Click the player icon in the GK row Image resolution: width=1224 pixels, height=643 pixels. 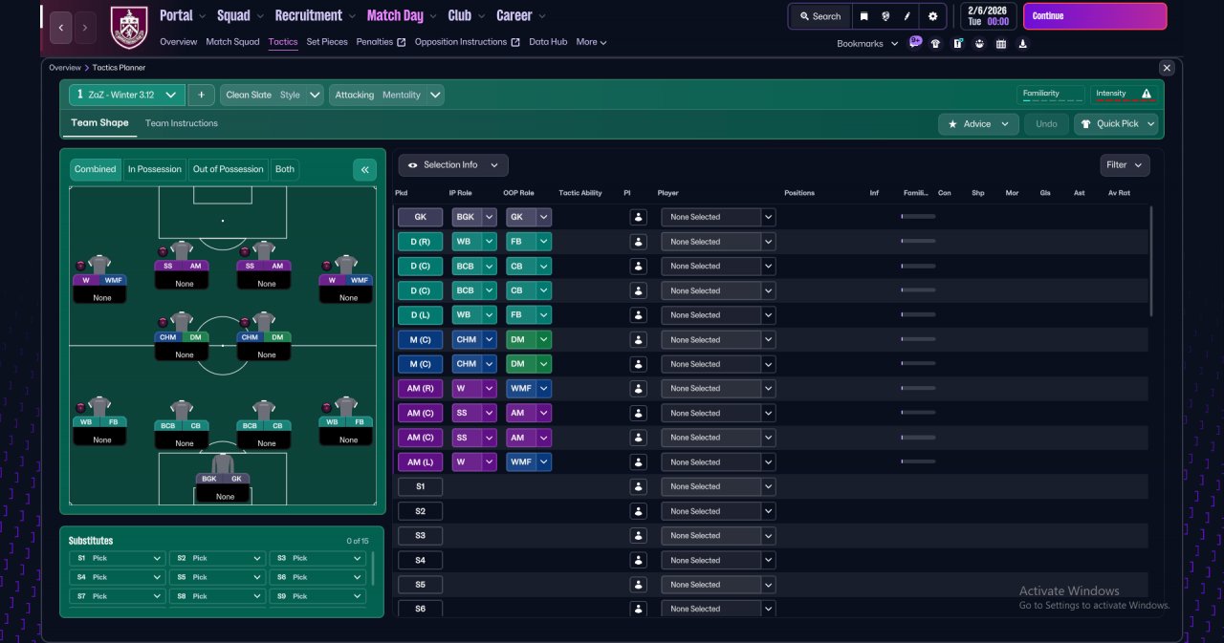tap(638, 217)
